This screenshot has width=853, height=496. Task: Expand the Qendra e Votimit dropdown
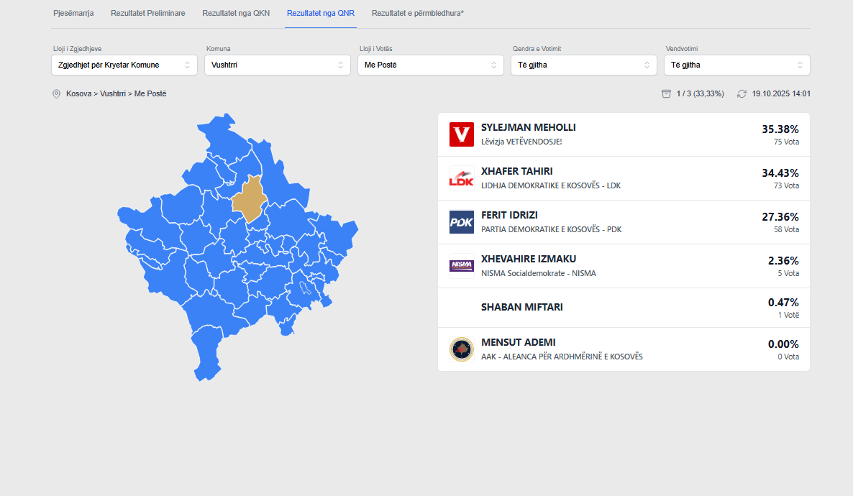[x=584, y=65]
